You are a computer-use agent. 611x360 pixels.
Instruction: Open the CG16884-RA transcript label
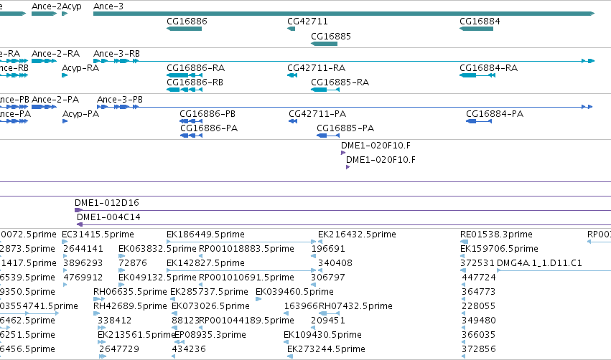pos(489,67)
